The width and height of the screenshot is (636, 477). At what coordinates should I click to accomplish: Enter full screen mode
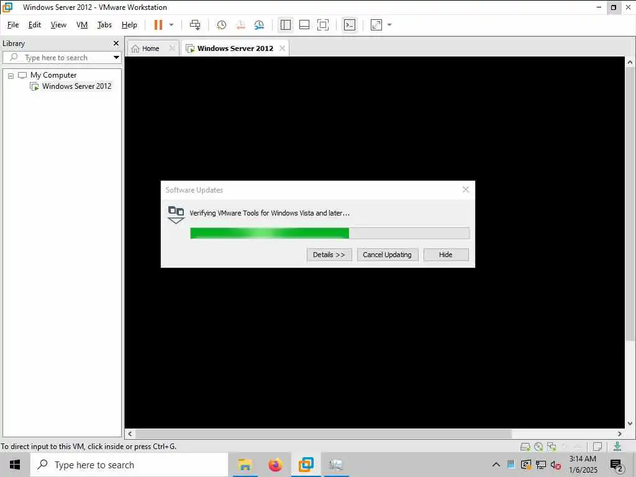pyautogui.click(x=323, y=25)
